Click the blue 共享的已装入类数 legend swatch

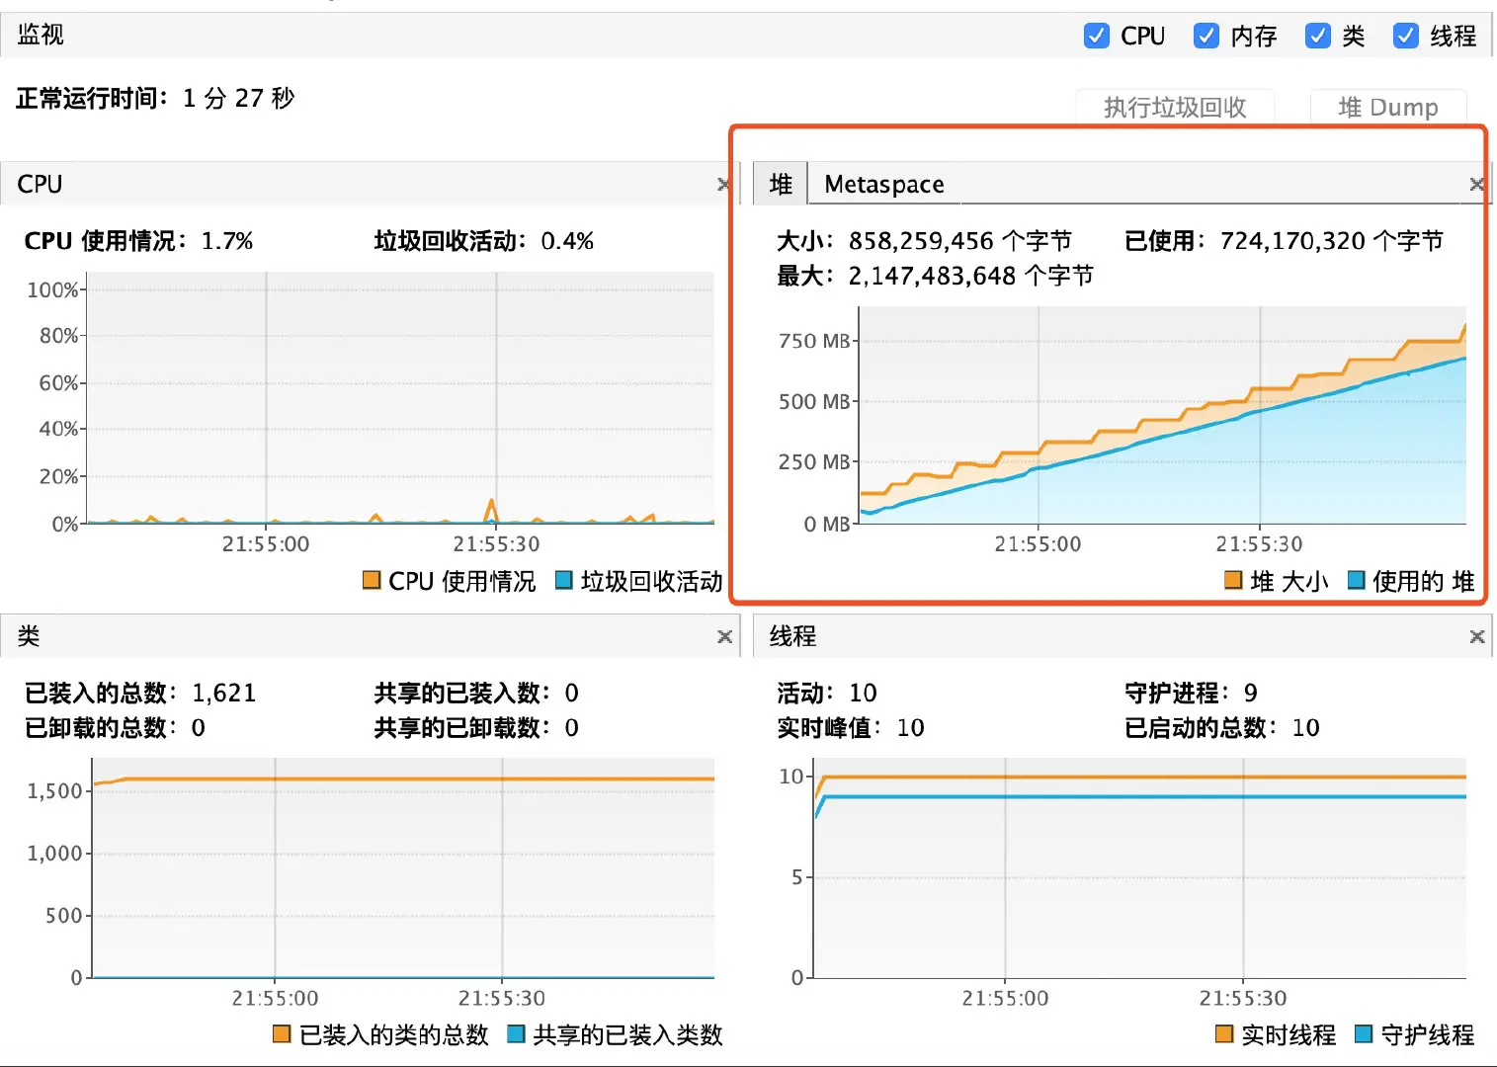tap(515, 1033)
